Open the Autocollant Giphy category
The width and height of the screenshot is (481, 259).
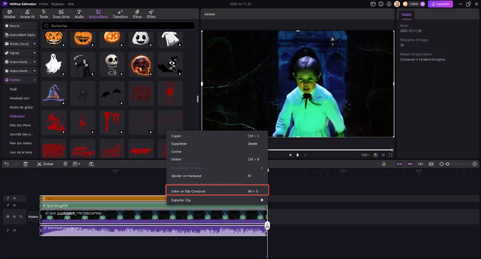coord(20,35)
